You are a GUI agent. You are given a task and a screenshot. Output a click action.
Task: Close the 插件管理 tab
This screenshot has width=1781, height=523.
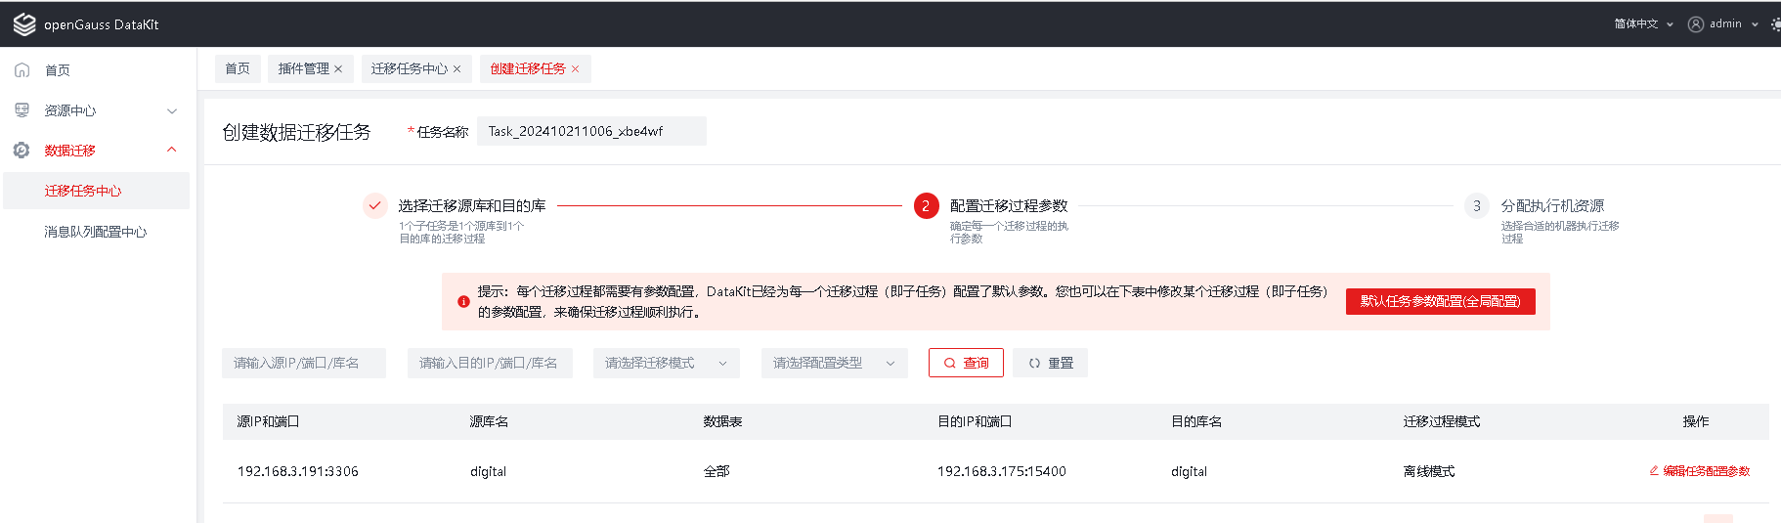(x=338, y=69)
